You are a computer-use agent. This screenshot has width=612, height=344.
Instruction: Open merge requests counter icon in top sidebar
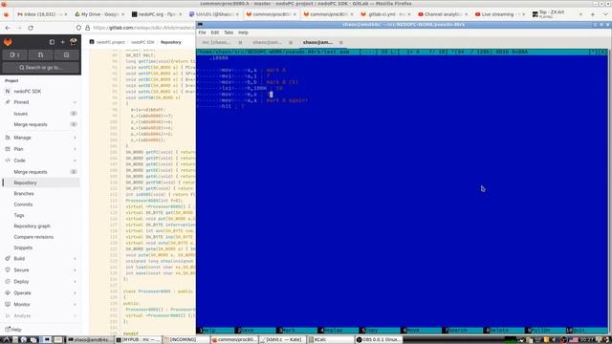click(x=40, y=55)
